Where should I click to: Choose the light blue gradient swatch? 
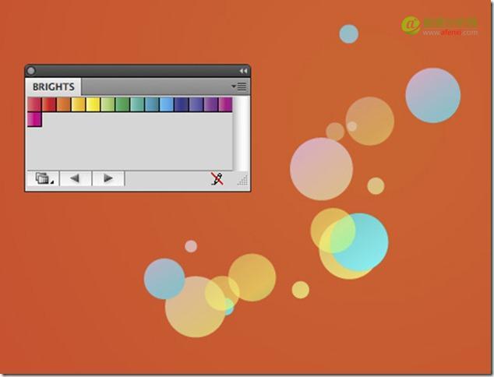[x=167, y=104]
